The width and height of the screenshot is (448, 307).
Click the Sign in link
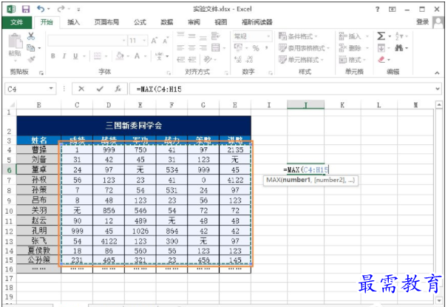coord(422,21)
